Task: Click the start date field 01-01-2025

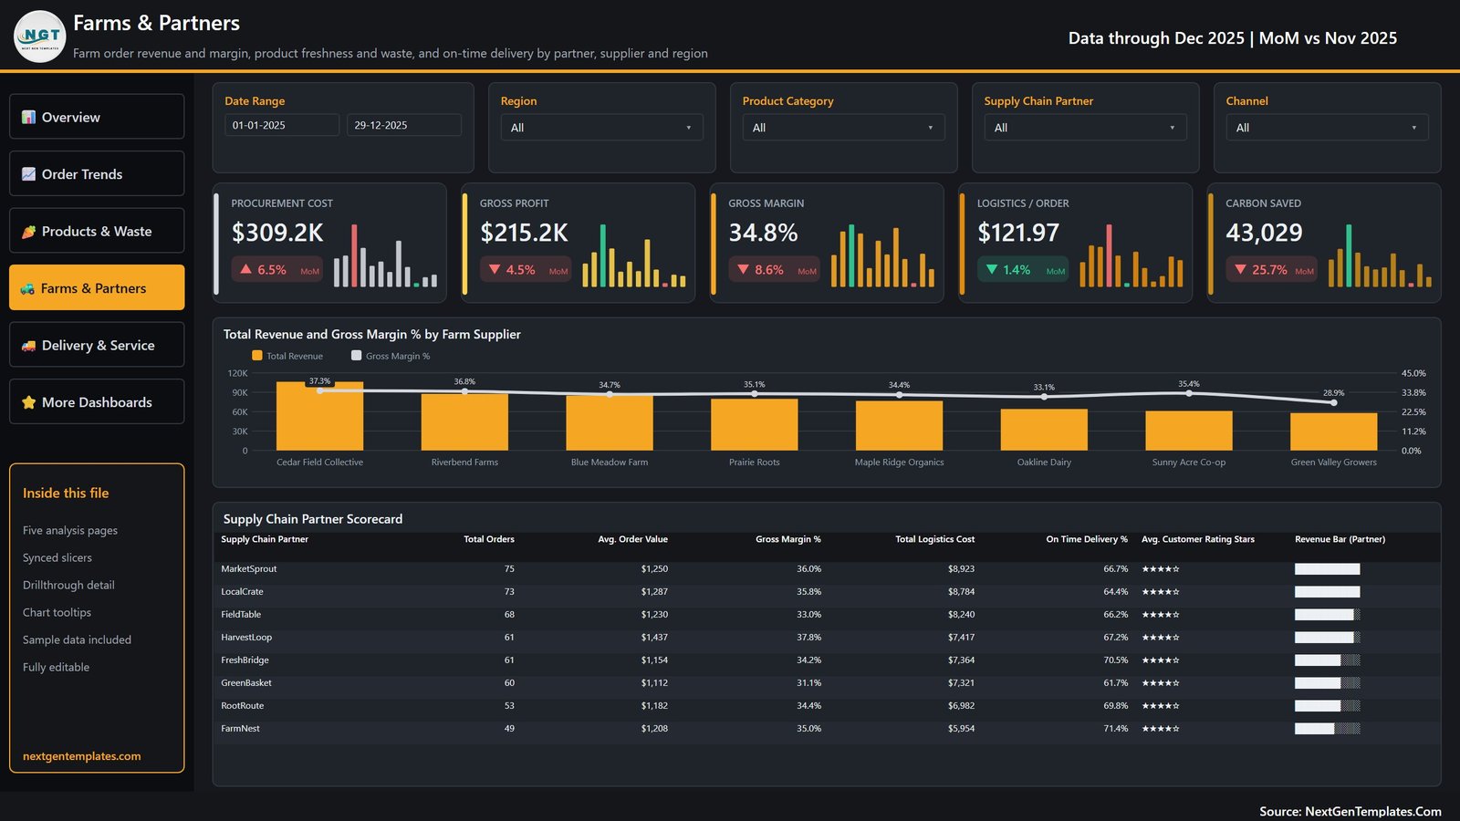Action: [x=282, y=125]
